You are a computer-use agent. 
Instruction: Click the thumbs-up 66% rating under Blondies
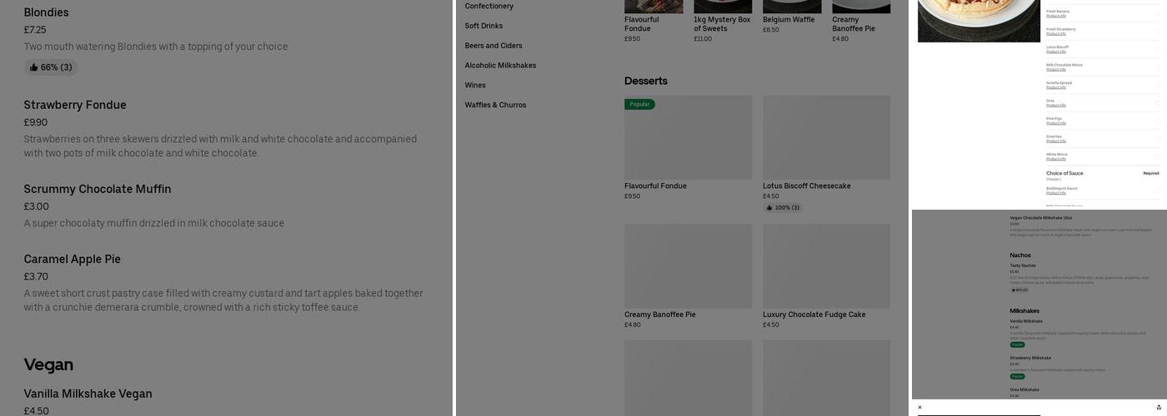pyautogui.click(x=51, y=67)
